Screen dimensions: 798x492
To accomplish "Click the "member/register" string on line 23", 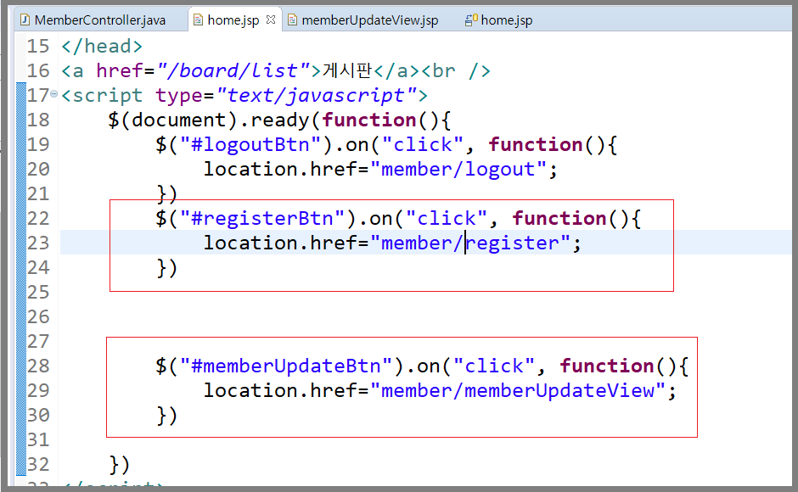I will click(470, 243).
